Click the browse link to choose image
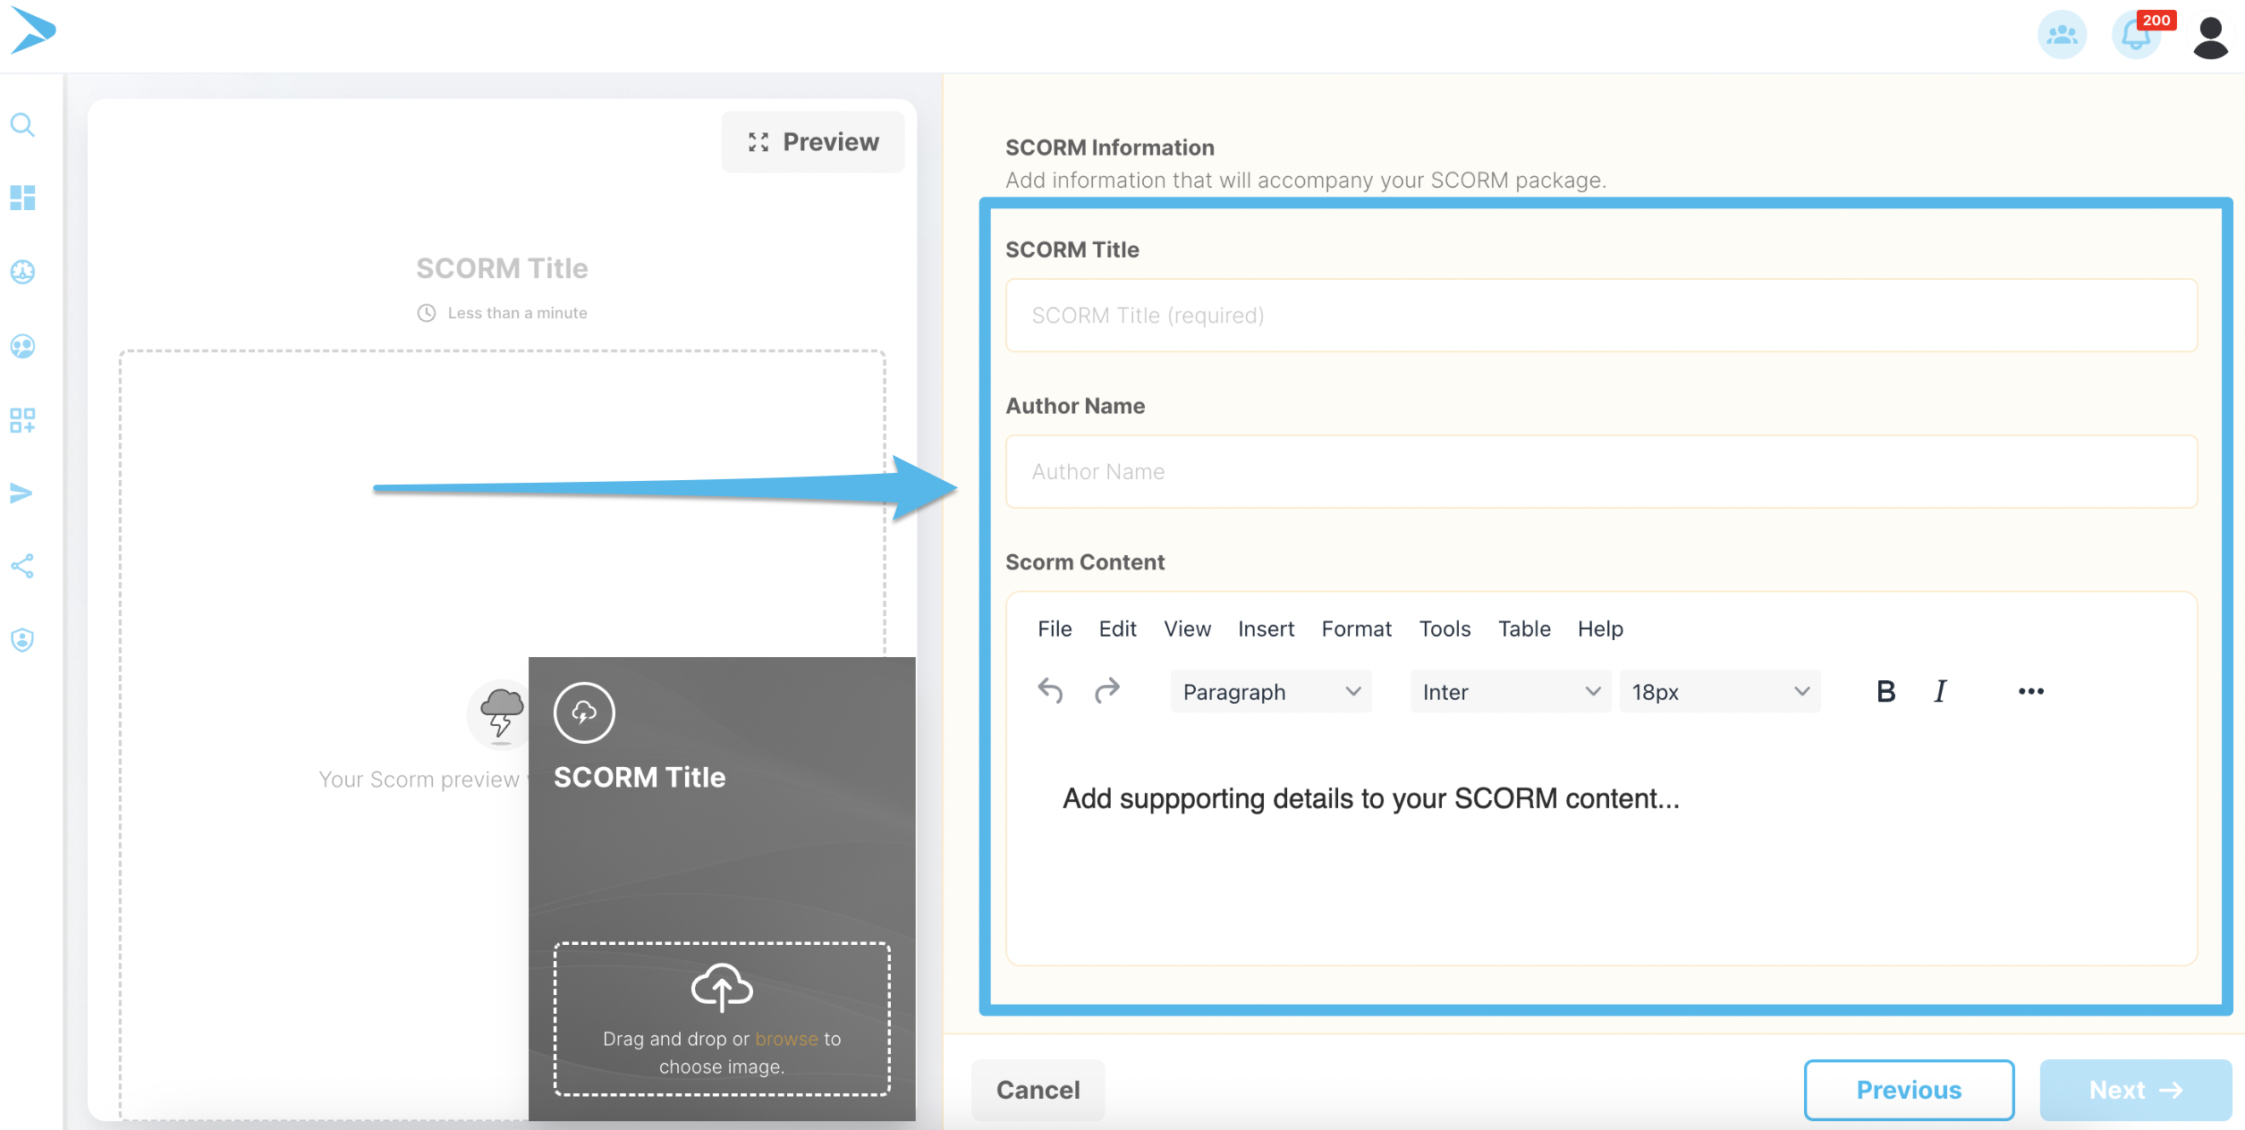Screen dimensions: 2245x1130 (786, 1039)
